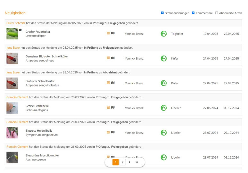Go to the next page arrow
The width and height of the screenshot is (248, 173).
tap(129, 162)
